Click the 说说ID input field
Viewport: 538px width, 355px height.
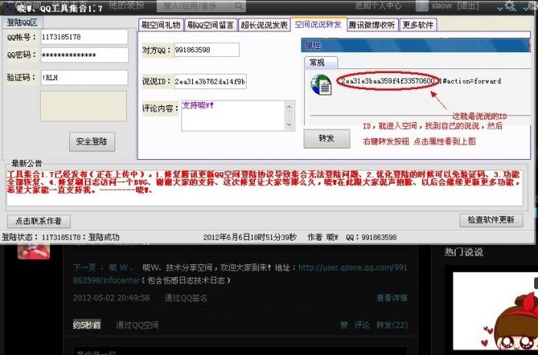click(x=210, y=81)
